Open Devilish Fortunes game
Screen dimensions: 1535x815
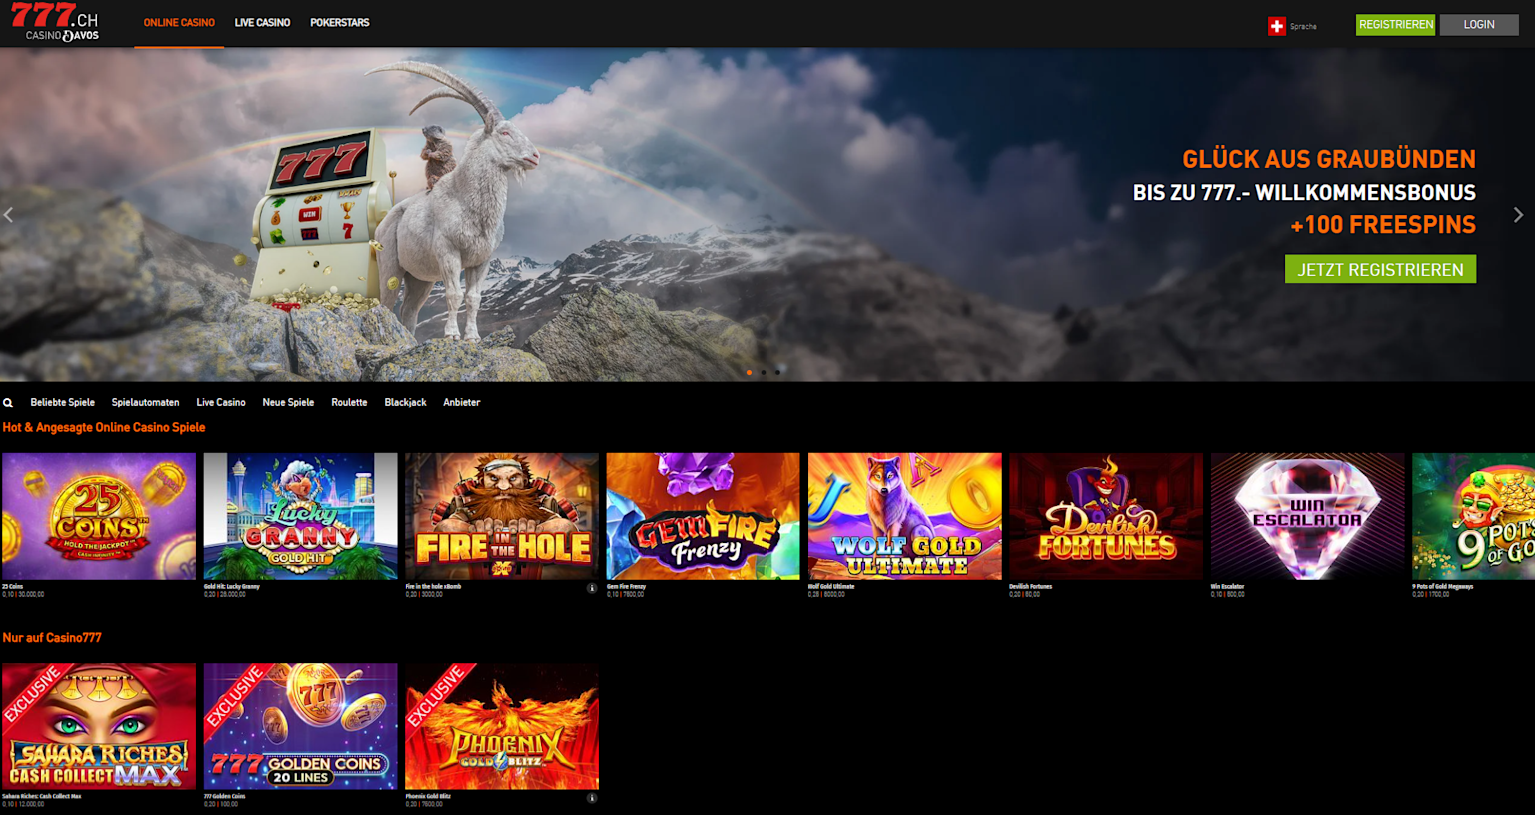click(1106, 516)
